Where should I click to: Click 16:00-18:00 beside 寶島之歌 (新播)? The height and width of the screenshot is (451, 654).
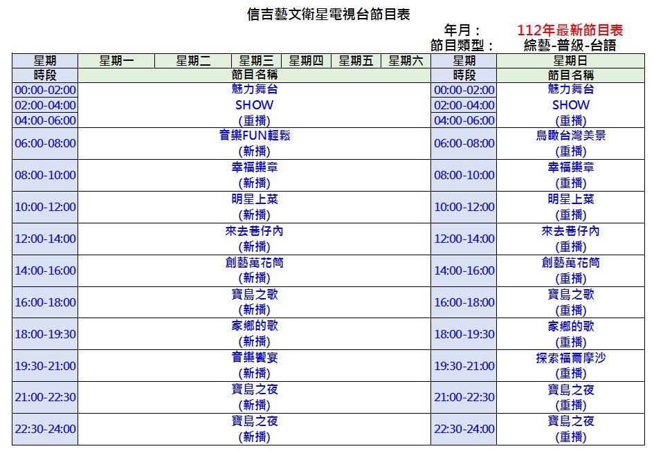pos(45,302)
